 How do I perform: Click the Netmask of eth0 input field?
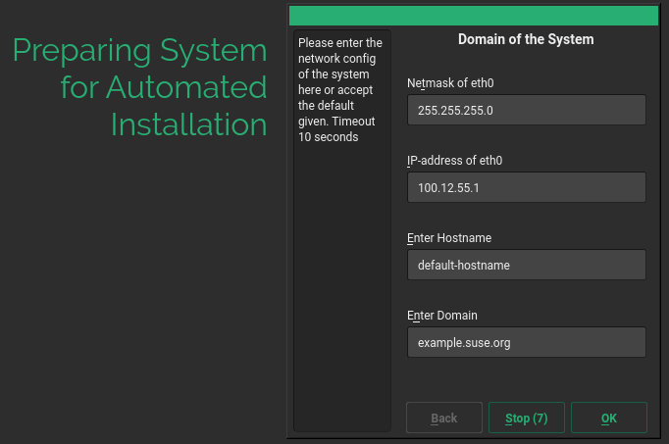[x=526, y=110]
